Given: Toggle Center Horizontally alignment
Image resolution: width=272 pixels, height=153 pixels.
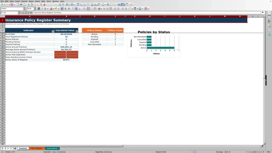Looking at the screenshot, I should tap(65, 9).
